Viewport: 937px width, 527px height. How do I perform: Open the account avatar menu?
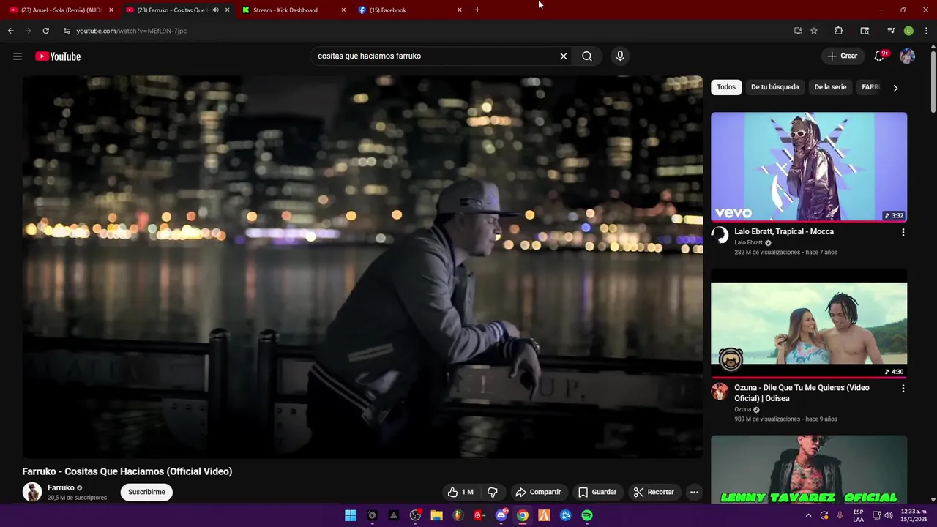907,56
